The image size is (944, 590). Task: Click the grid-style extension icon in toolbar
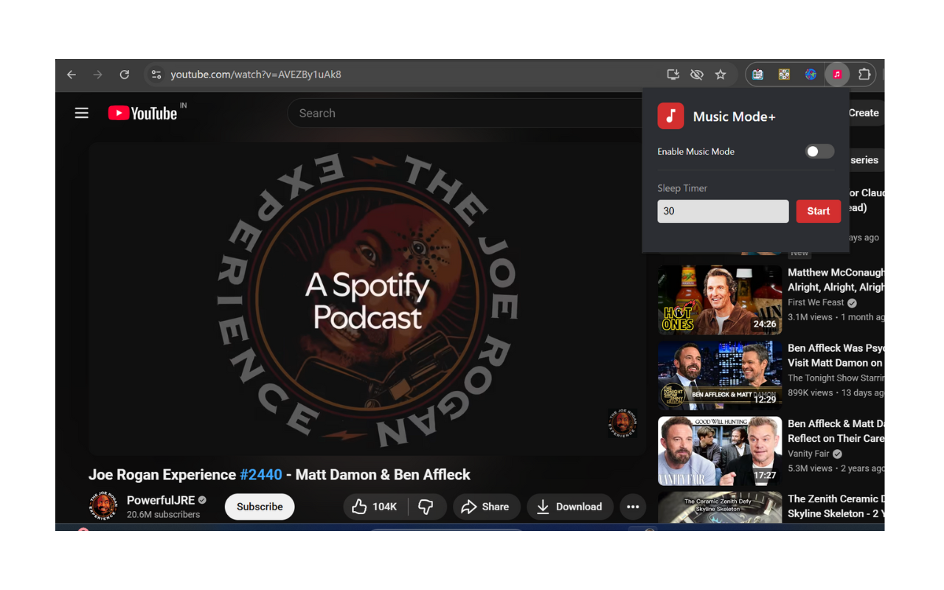[784, 74]
